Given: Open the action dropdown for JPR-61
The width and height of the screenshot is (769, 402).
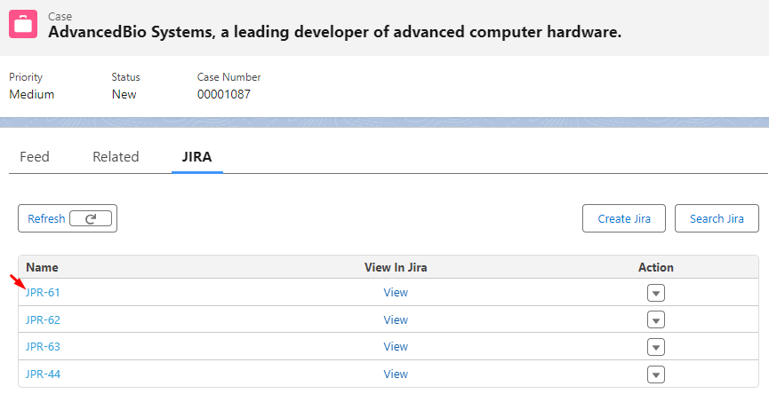Looking at the screenshot, I should (656, 293).
